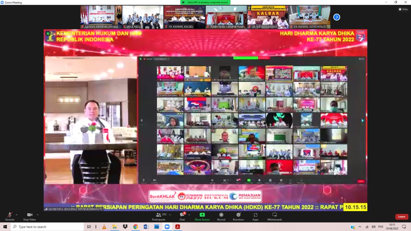Click the green Share Screen icon
The image size is (411, 231).
pos(202,215)
